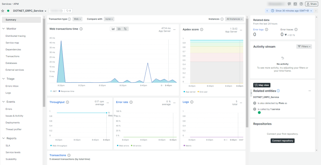The image size is (321, 165).
Task: Open the feedback chat icon in header
Action: pyautogui.click(x=289, y=4)
